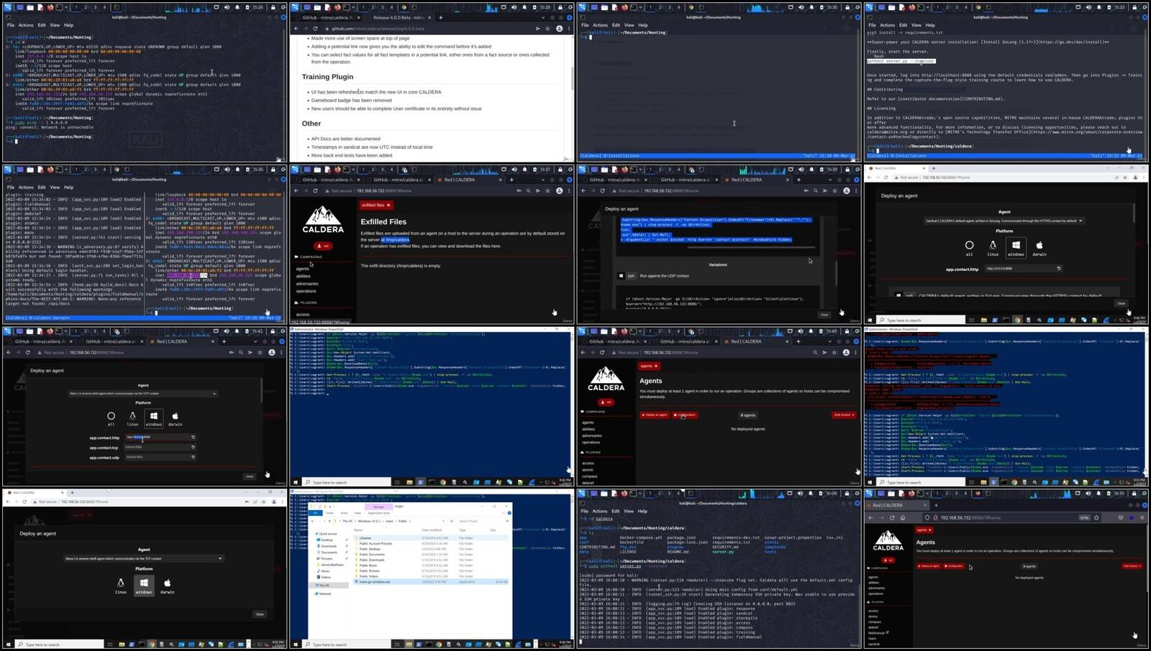Click Close button in 15:42 Deploy an agent modal
Image resolution: width=1151 pixels, height=651 pixels.
(x=250, y=476)
